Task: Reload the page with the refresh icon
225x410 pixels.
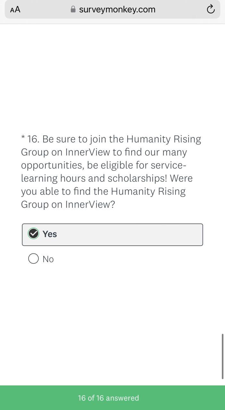Action: pos(211,9)
